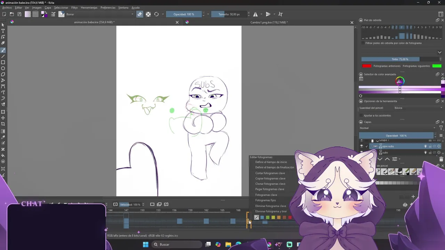The height and width of the screenshot is (250, 445).
Task: Open the Filtro menu
Action: tap(74, 8)
